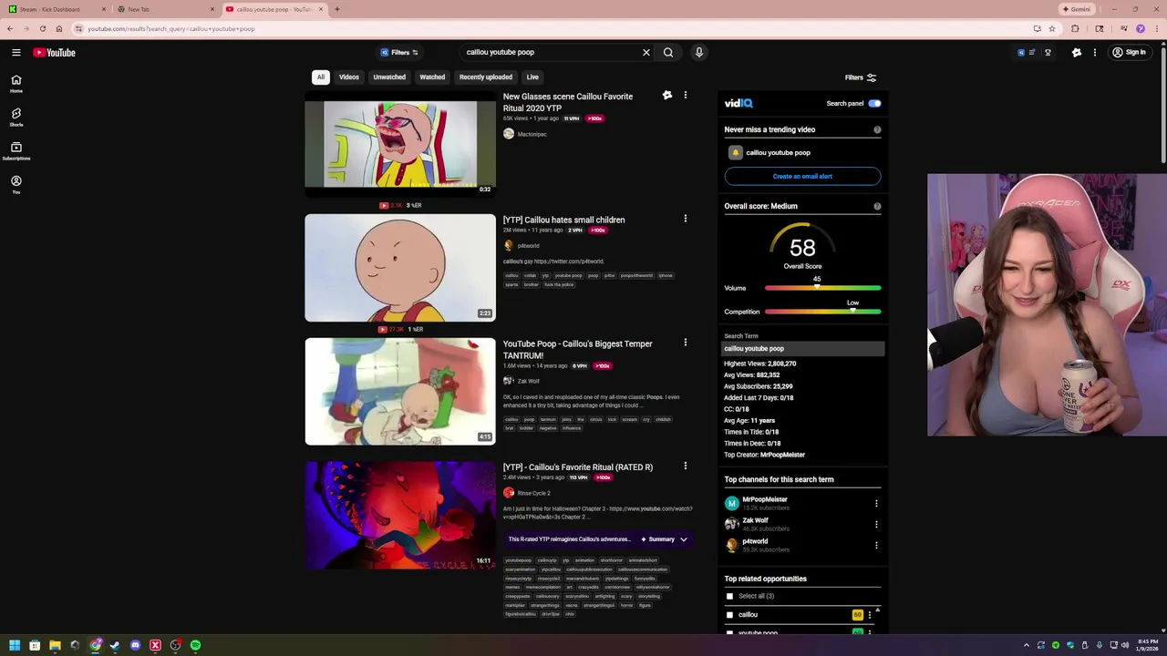Image resolution: width=1167 pixels, height=656 pixels.
Task: Select the All filter chip
Action: (321, 77)
